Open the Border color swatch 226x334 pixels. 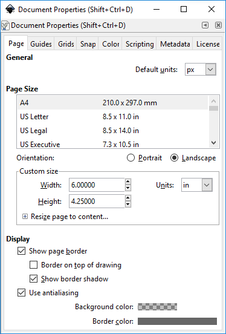(177, 321)
